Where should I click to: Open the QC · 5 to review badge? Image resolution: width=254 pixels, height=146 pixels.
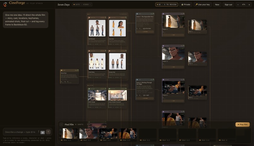point(166,4)
